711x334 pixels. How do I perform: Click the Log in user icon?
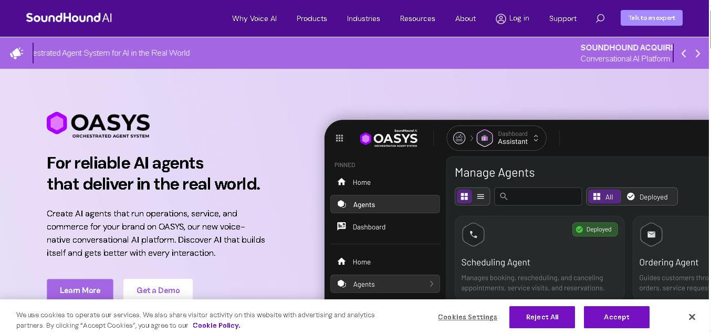tap(500, 18)
